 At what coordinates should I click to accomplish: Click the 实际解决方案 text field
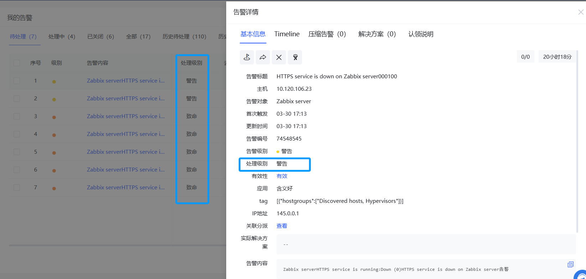(426, 244)
